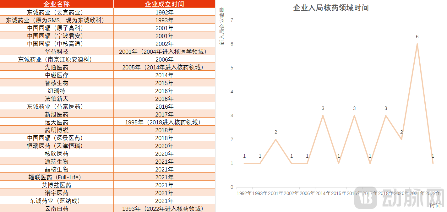Select the 中国同辐(深景医药) cell
This screenshot has width=447, height=212.
(x=57, y=138)
